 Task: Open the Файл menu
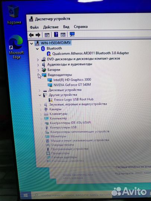(x=34, y=27)
